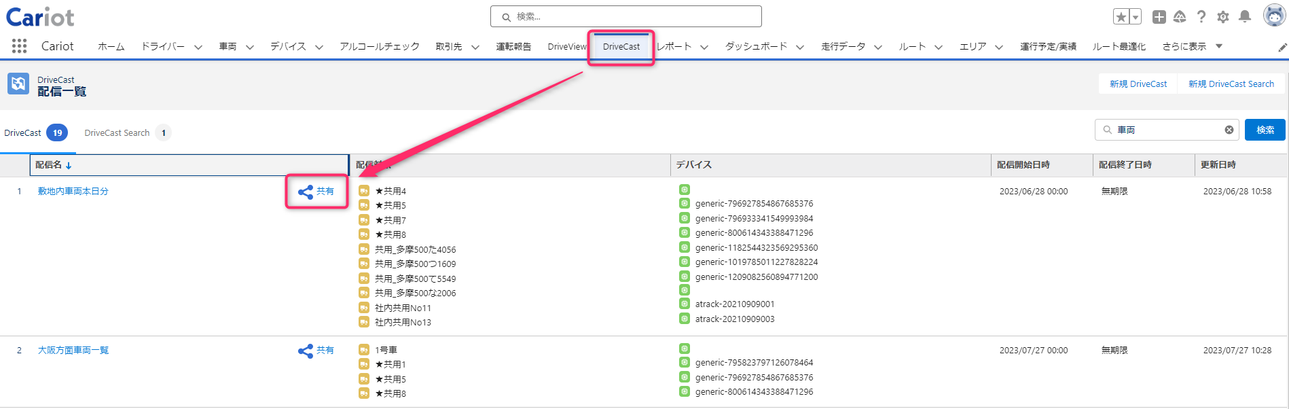Image resolution: width=1289 pixels, height=409 pixels.
Task: Click the Cariot logo
Action: 40,17
